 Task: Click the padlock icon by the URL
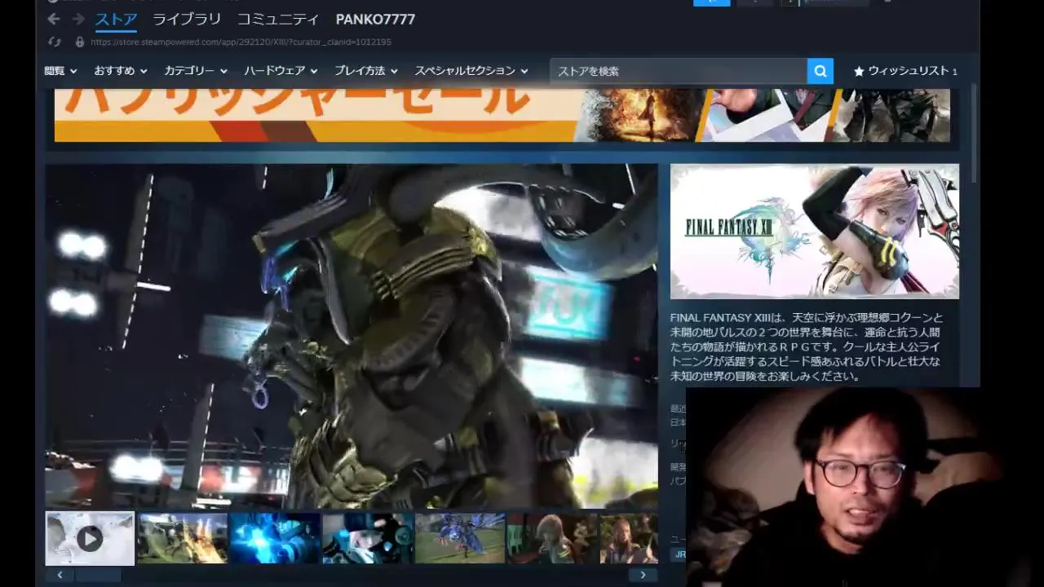79,42
